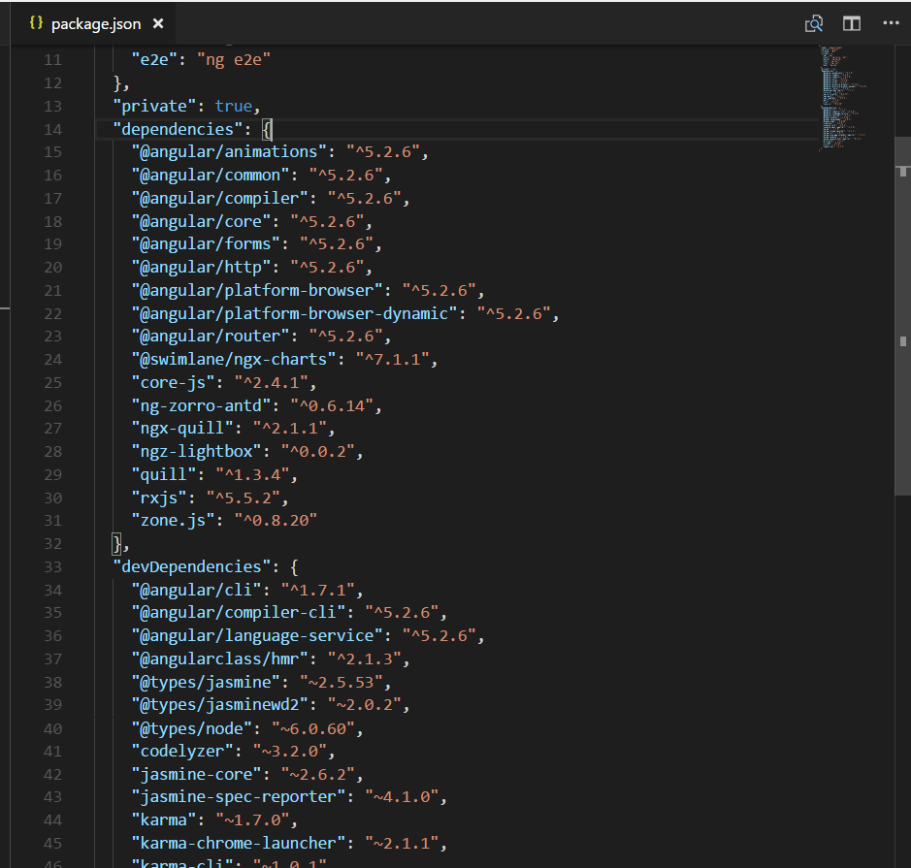Click the true value on line 13
The image size is (911, 868).
[234, 107]
